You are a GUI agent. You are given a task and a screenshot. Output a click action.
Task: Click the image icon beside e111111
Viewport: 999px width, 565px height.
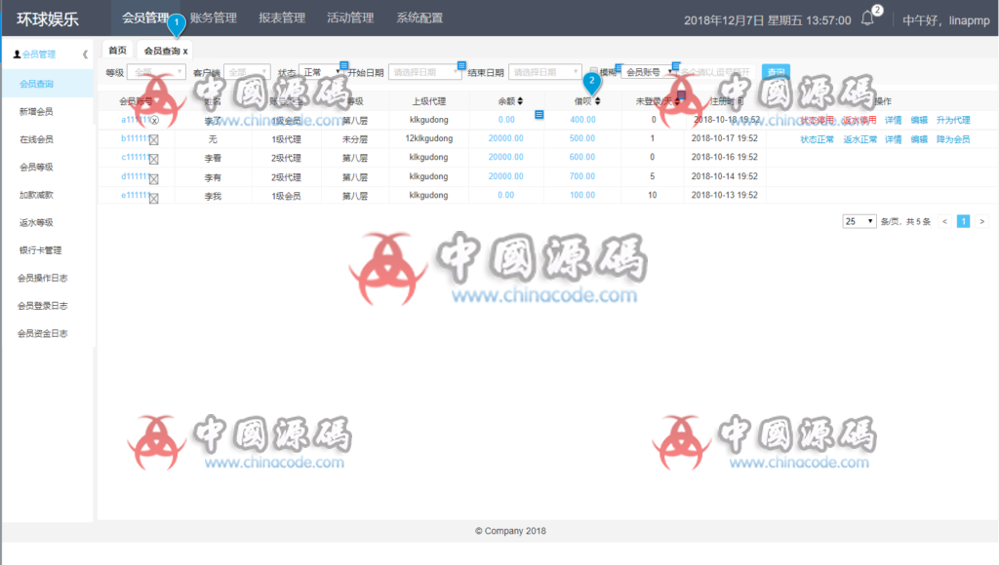tap(153, 198)
